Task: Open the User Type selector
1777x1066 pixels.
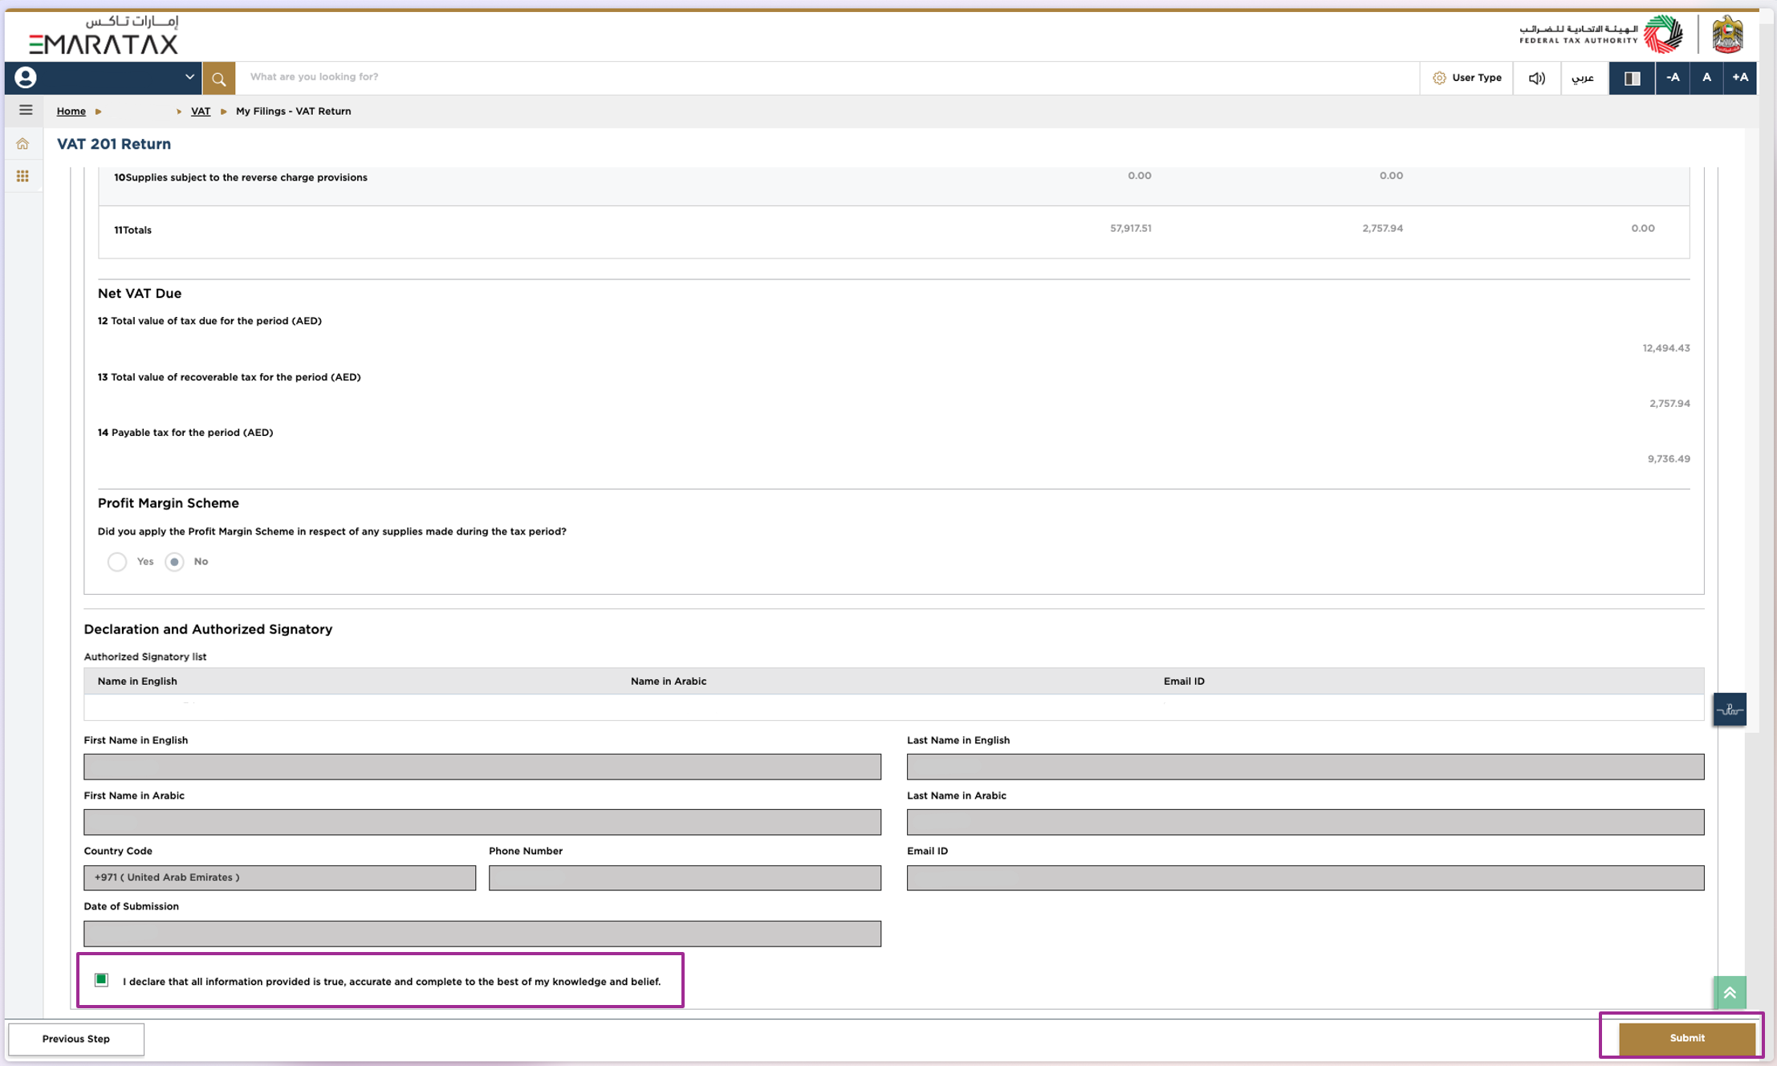Action: point(1467,78)
